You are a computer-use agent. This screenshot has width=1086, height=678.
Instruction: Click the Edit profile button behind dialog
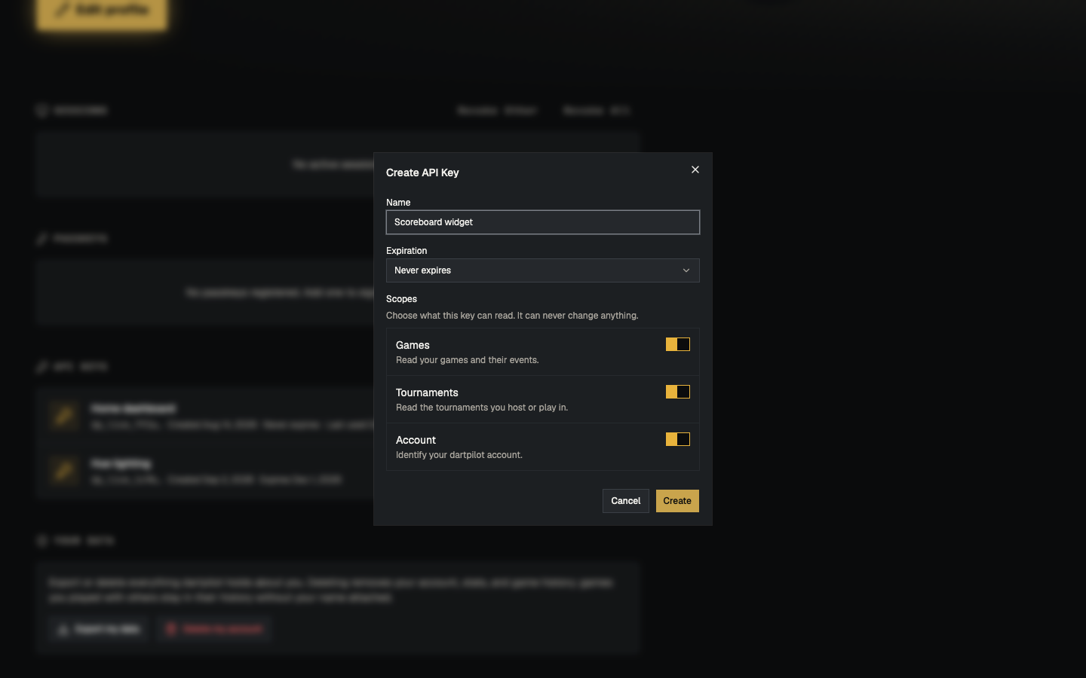(102, 11)
